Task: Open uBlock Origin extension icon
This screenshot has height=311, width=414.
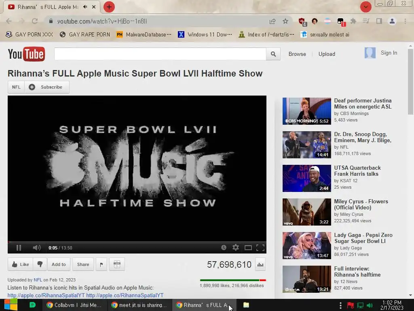Action: click(302, 22)
